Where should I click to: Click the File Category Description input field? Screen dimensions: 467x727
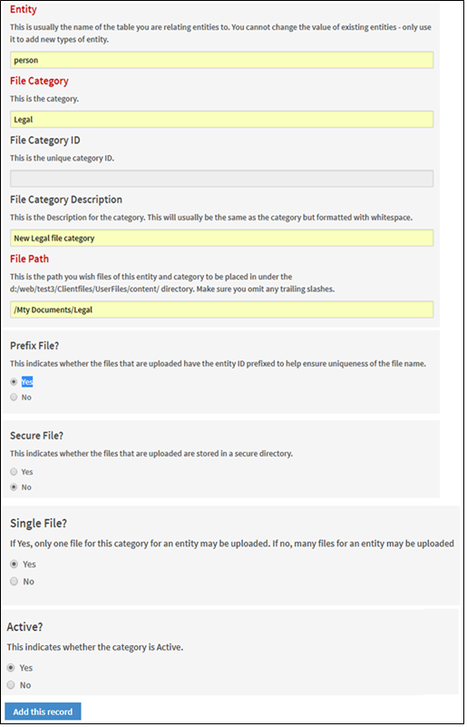221,238
